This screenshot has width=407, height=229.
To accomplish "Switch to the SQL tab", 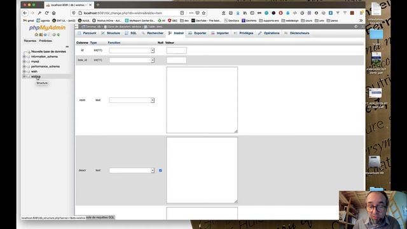I will click(x=130, y=33).
